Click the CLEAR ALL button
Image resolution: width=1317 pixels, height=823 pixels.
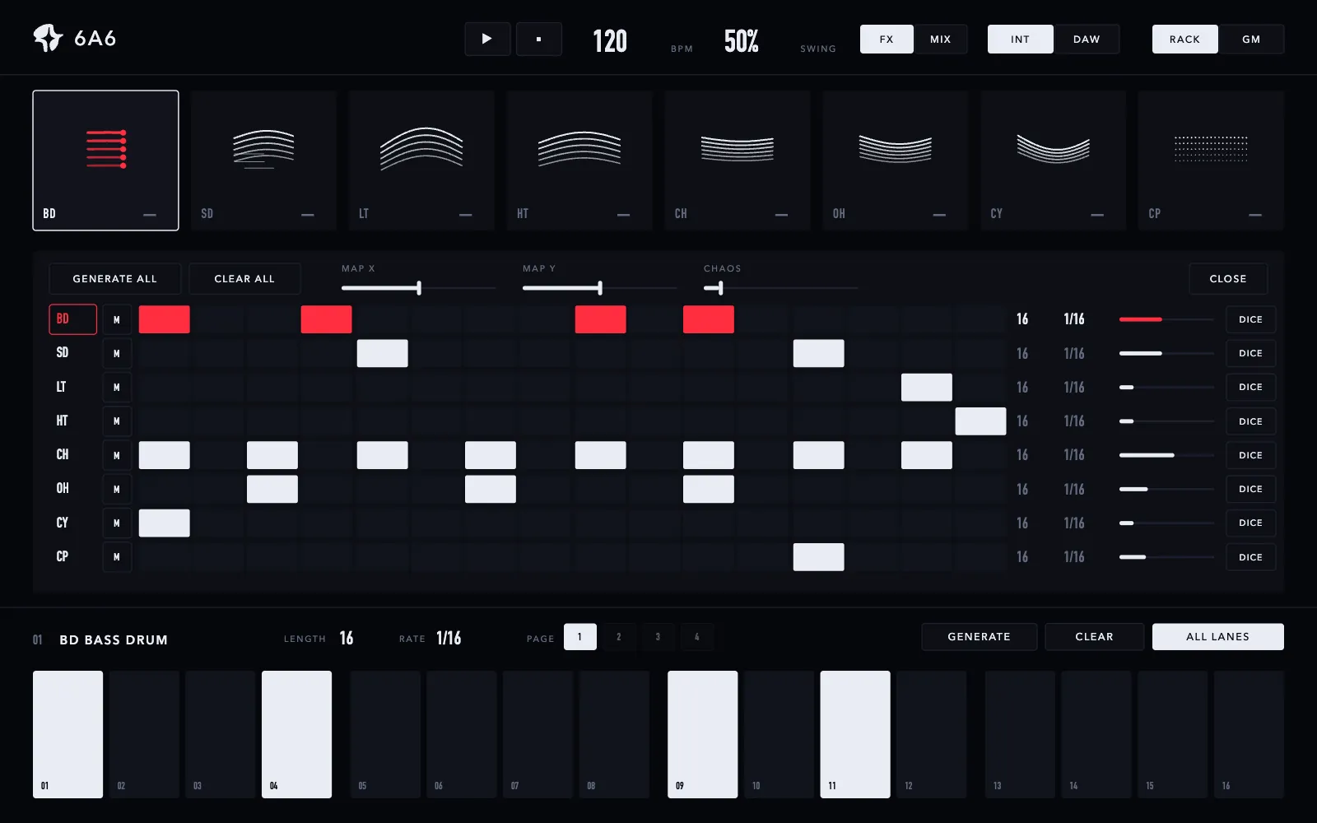244,279
